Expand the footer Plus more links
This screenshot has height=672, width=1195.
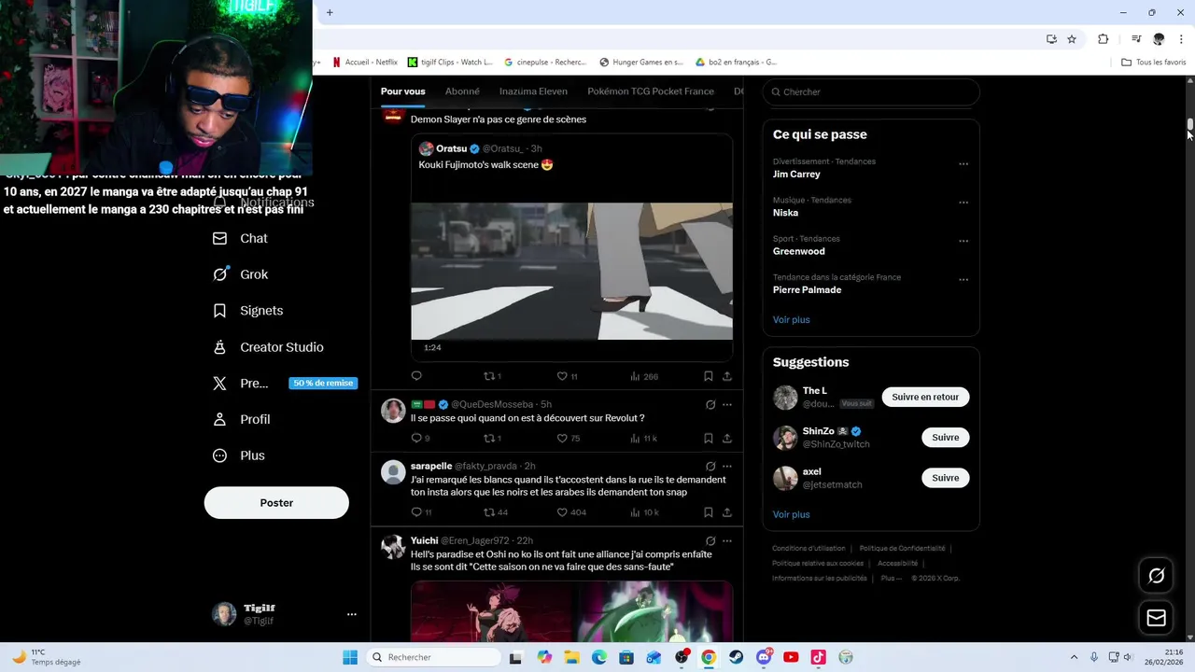tap(892, 578)
